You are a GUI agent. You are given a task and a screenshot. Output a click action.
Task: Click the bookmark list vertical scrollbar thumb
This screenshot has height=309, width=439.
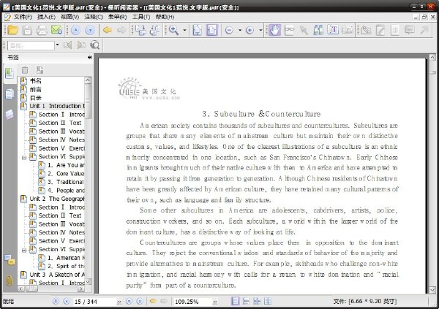point(88,102)
